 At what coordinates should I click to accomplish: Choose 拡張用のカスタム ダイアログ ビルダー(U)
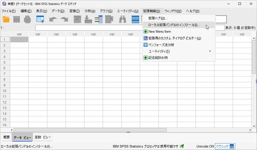click(174, 38)
